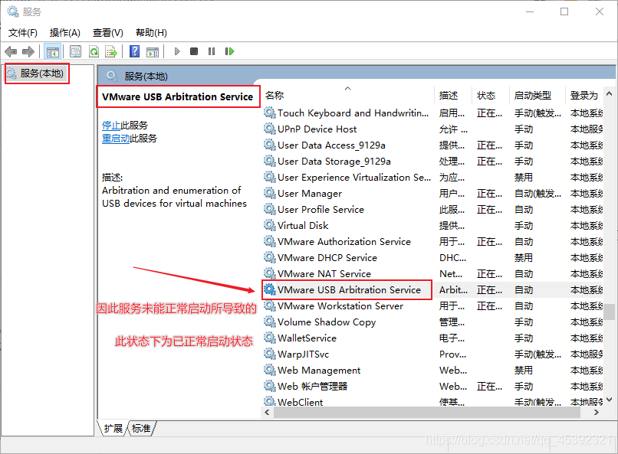The width and height of the screenshot is (618, 454).
Task: Sort by the 描述 column header
Action: [x=453, y=95]
